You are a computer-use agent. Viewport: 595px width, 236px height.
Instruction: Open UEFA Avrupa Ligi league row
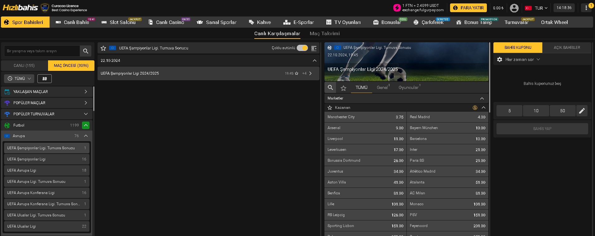click(x=47, y=170)
